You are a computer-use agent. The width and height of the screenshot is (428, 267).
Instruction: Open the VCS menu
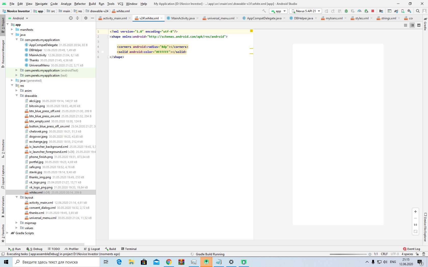(120, 4)
